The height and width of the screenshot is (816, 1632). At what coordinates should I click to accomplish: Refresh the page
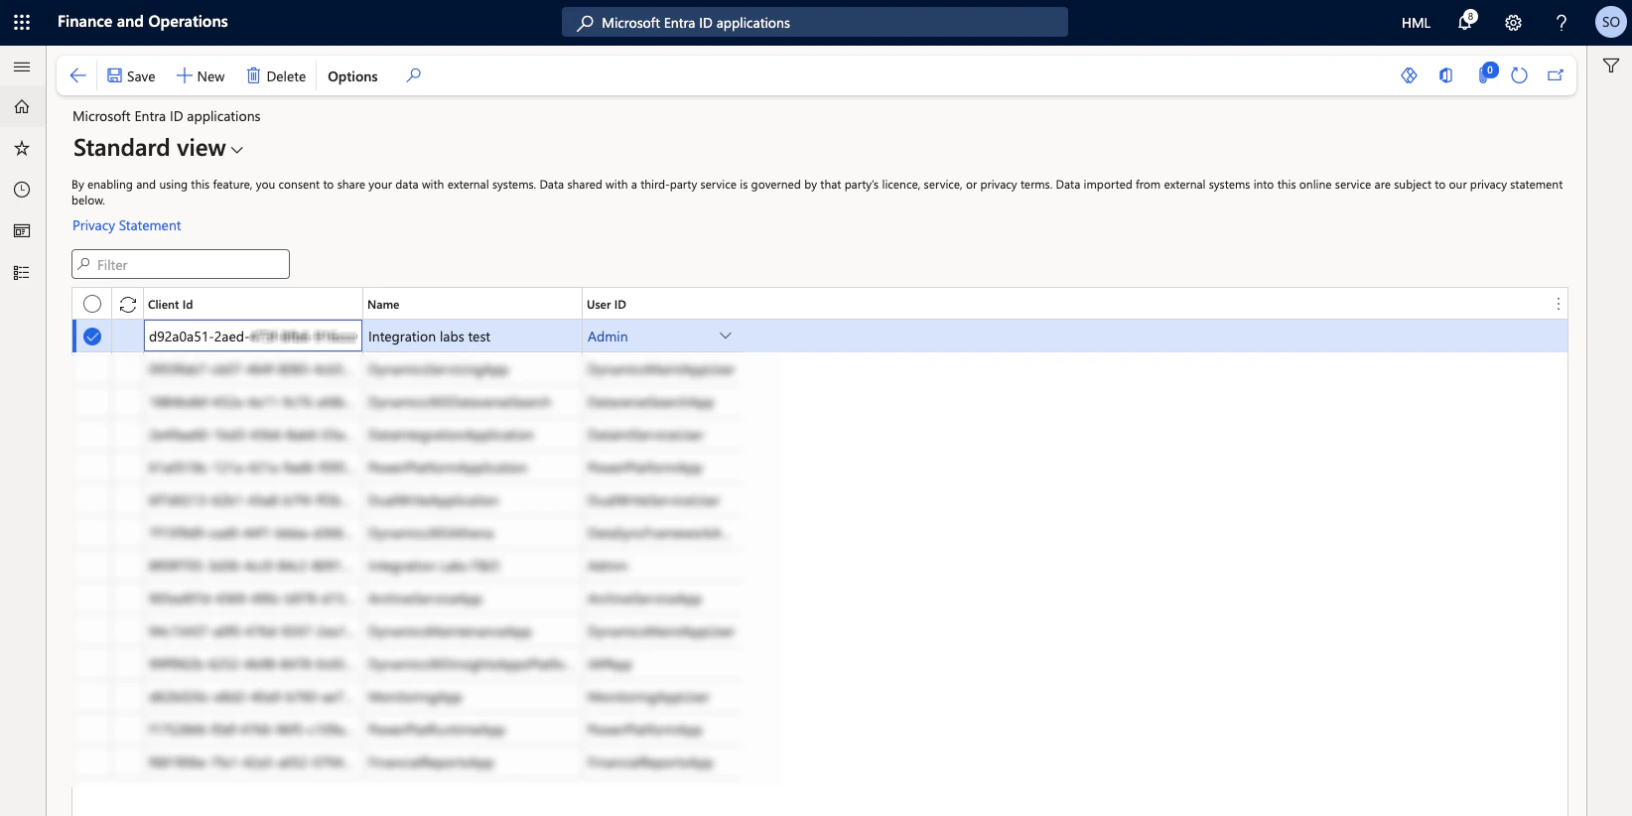pos(1519,75)
